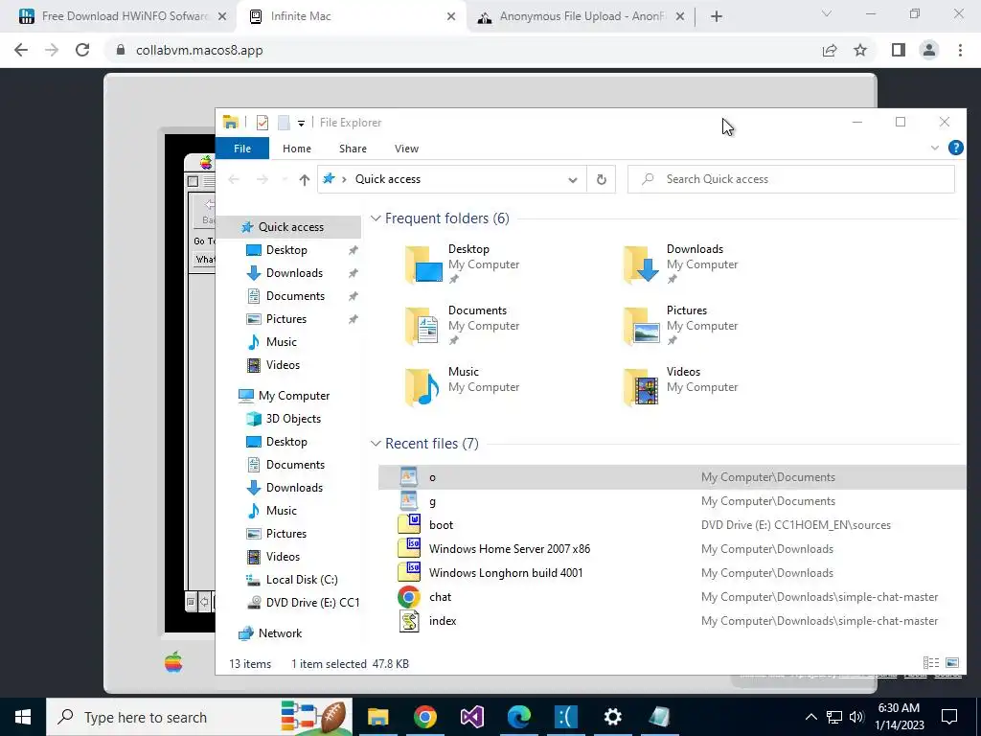981x736 pixels.
Task: Open a new browser tab
Action: [717, 16]
